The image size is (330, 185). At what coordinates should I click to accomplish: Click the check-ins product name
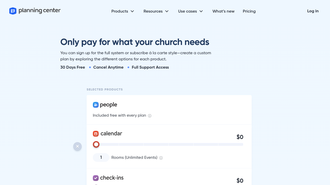click(x=112, y=178)
